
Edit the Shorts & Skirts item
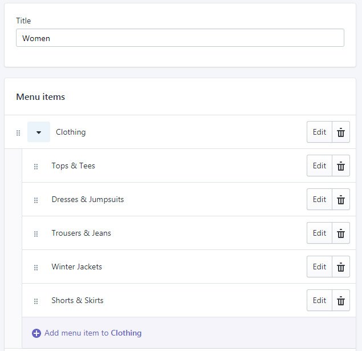pyautogui.click(x=319, y=301)
